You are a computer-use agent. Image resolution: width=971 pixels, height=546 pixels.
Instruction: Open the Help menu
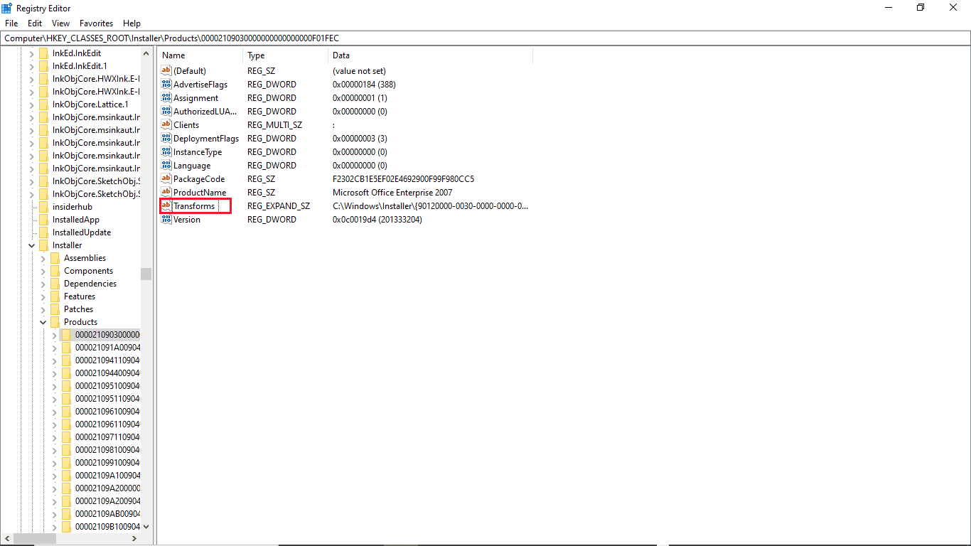click(x=132, y=23)
